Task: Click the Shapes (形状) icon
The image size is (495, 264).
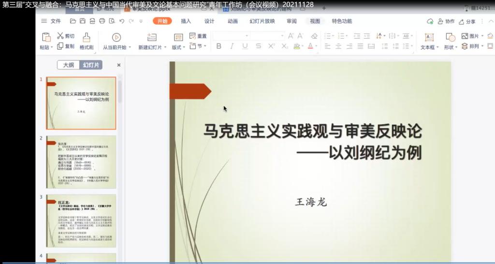Action: coord(450,38)
